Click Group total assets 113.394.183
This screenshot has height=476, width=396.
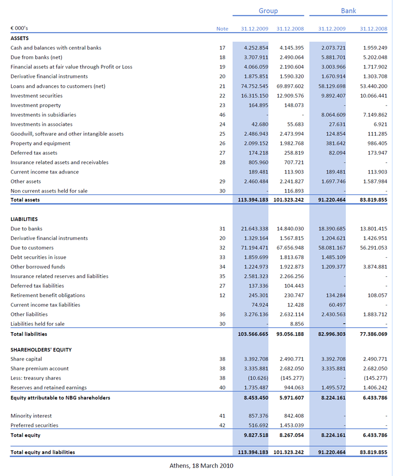[x=253, y=200]
